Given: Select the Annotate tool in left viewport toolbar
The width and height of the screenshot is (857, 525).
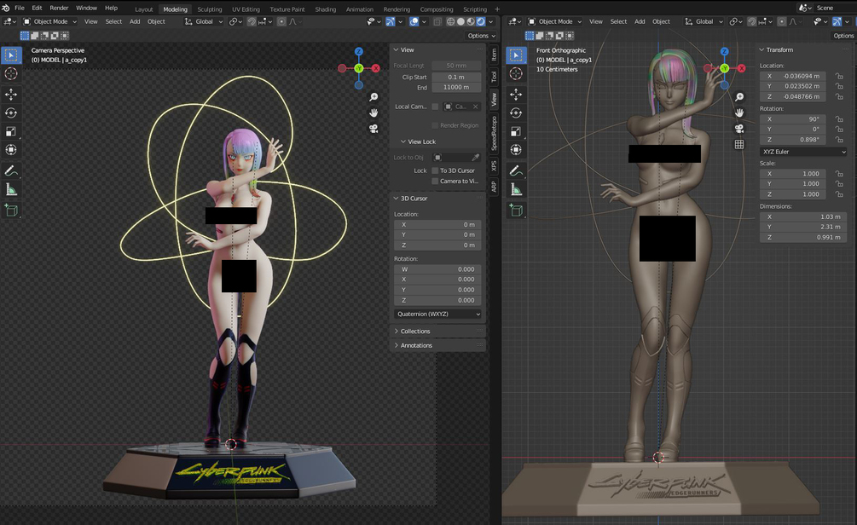Looking at the screenshot, I should click(x=11, y=171).
